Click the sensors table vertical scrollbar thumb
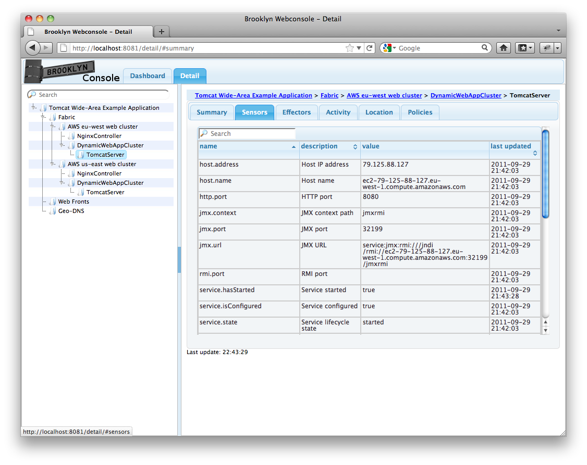The height and width of the screenshot is (465, 587). click(x=545, y=174)
